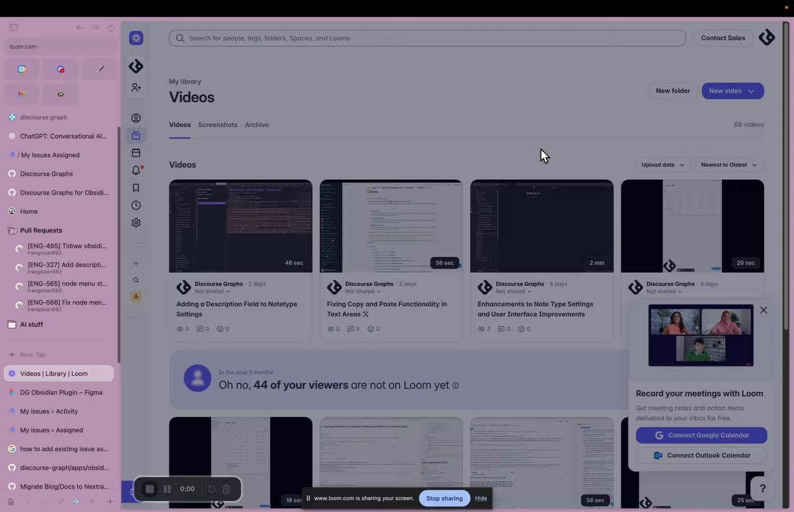Click the Contact Sales button
This screenshot has height=512, width=794.
click(x=723, y=38)
